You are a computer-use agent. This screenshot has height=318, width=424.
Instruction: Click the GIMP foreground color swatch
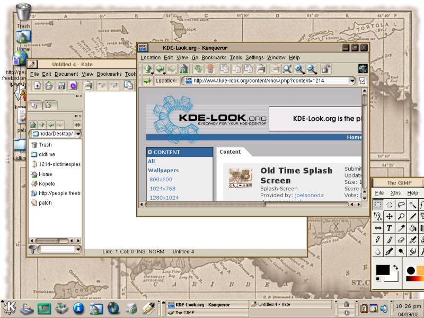click(x=383, y=270)
